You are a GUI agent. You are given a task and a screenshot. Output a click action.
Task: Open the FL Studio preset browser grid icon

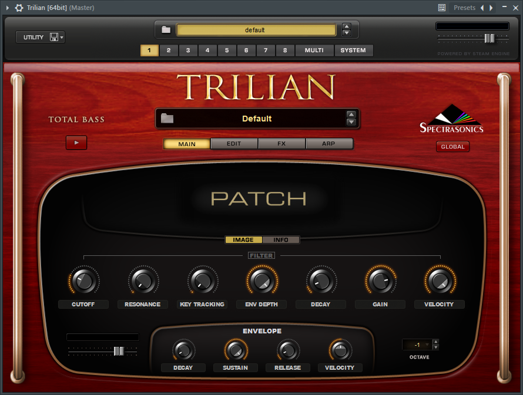tap(442, 8)
